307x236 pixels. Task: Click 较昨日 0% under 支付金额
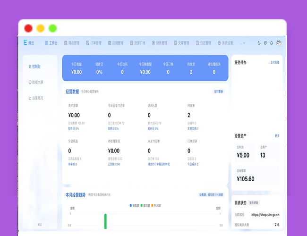tap(73, 128)
